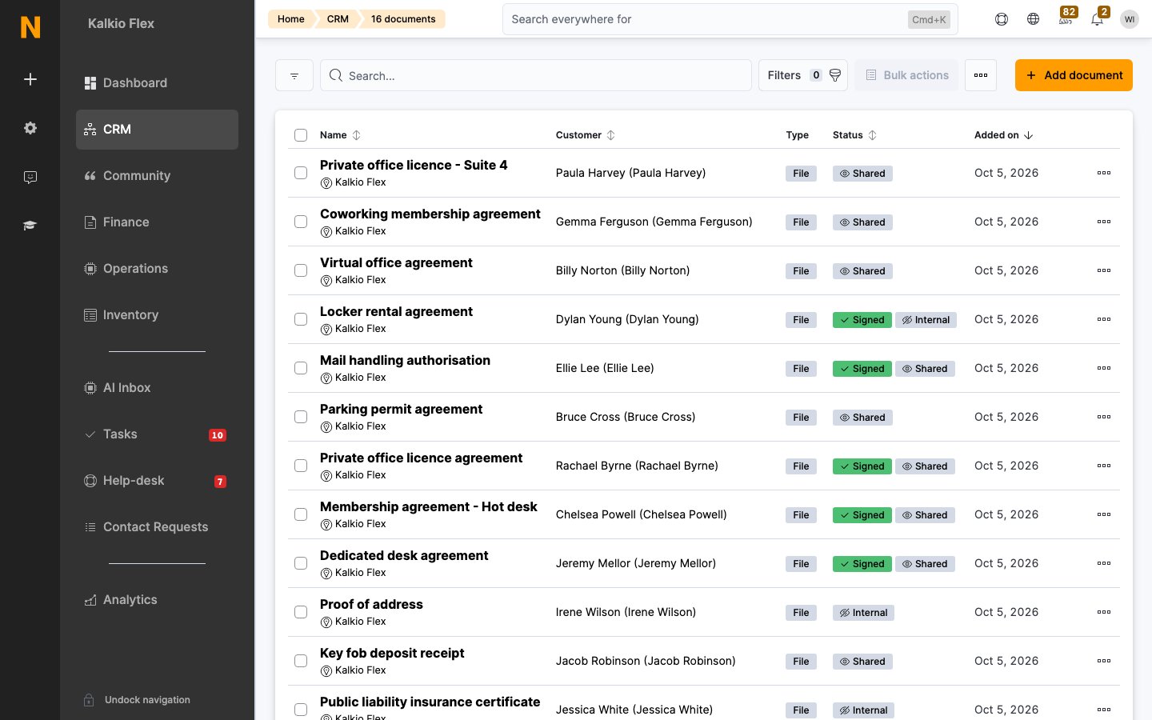Go to the Home breadcrumb

click(290, 19)
